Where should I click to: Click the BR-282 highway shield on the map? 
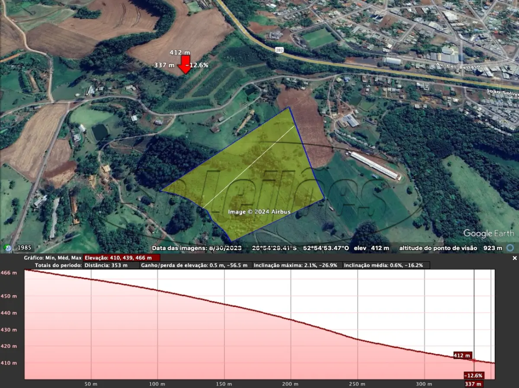click(279, 49)
